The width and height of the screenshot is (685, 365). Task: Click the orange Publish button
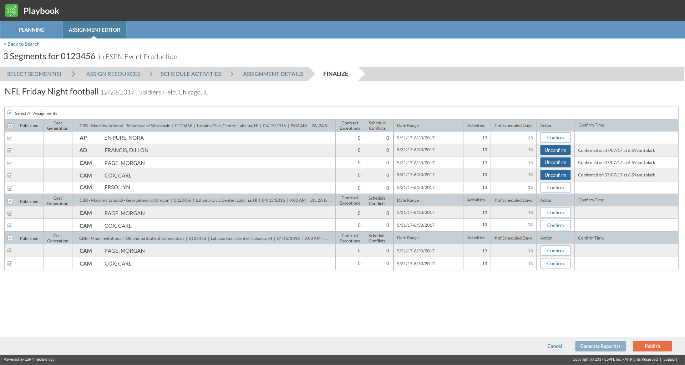[652, 346]
